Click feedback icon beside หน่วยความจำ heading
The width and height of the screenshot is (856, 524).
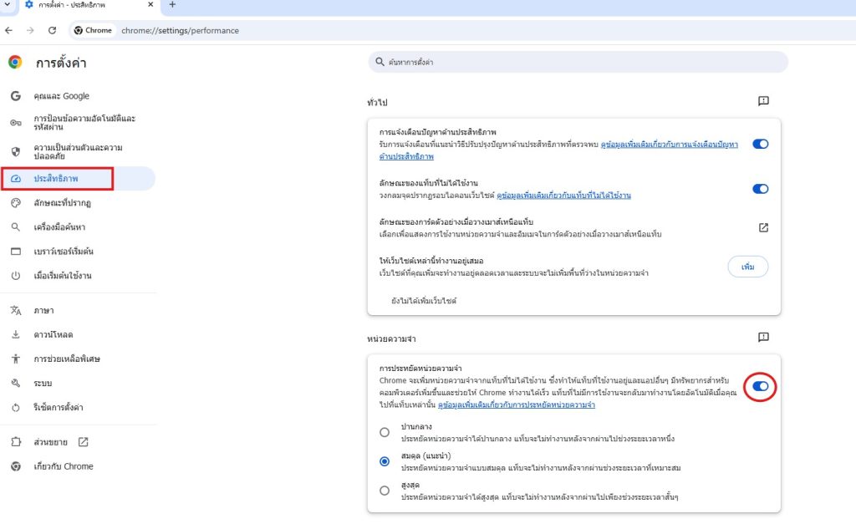[762, 338]
